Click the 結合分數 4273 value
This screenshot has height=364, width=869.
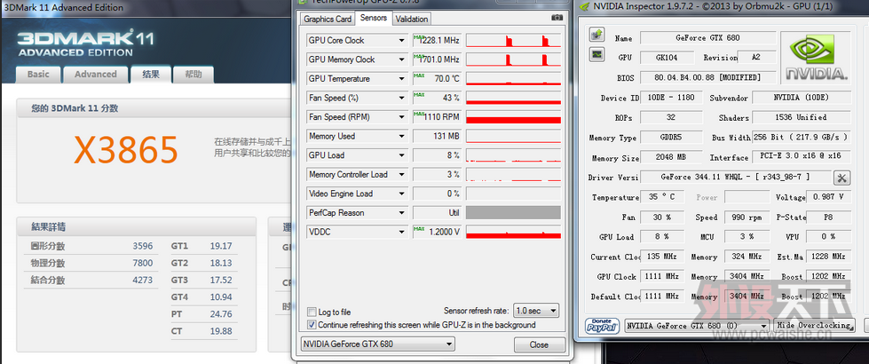142,281
